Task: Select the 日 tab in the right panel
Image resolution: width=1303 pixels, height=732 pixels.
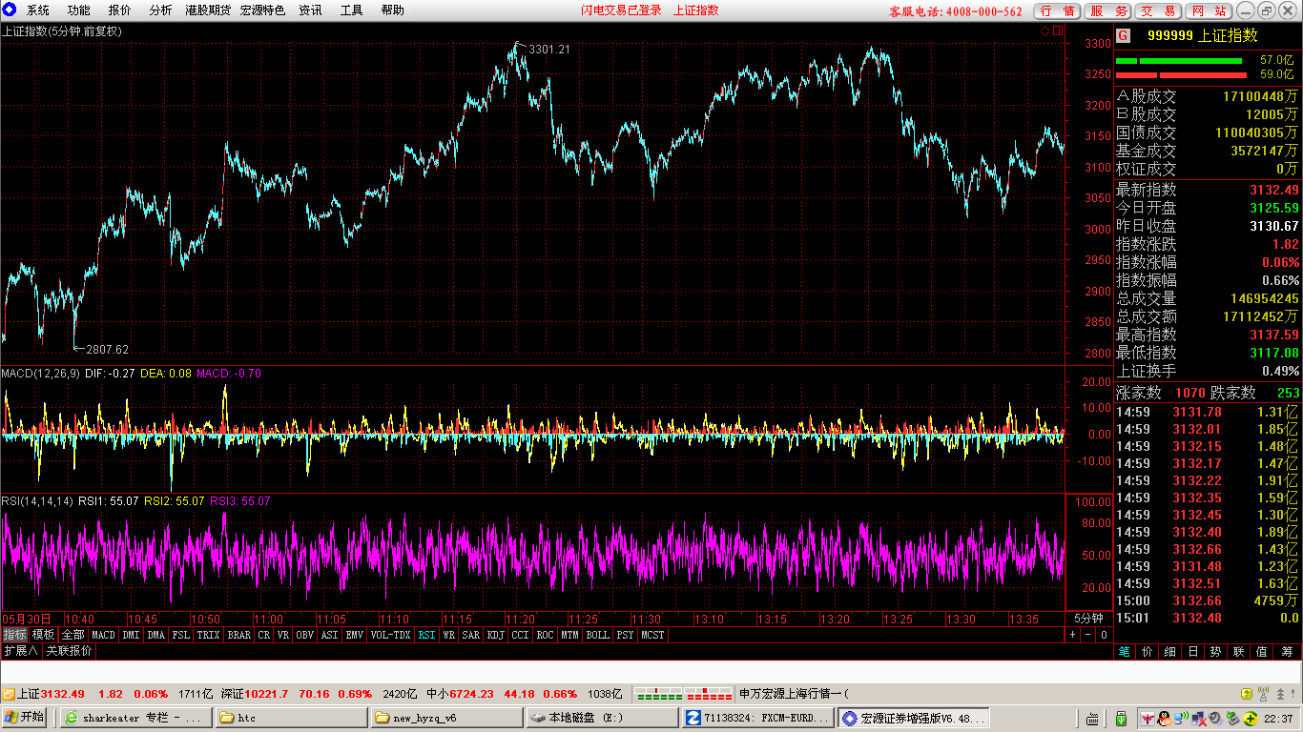Action: coord(1192,652)
